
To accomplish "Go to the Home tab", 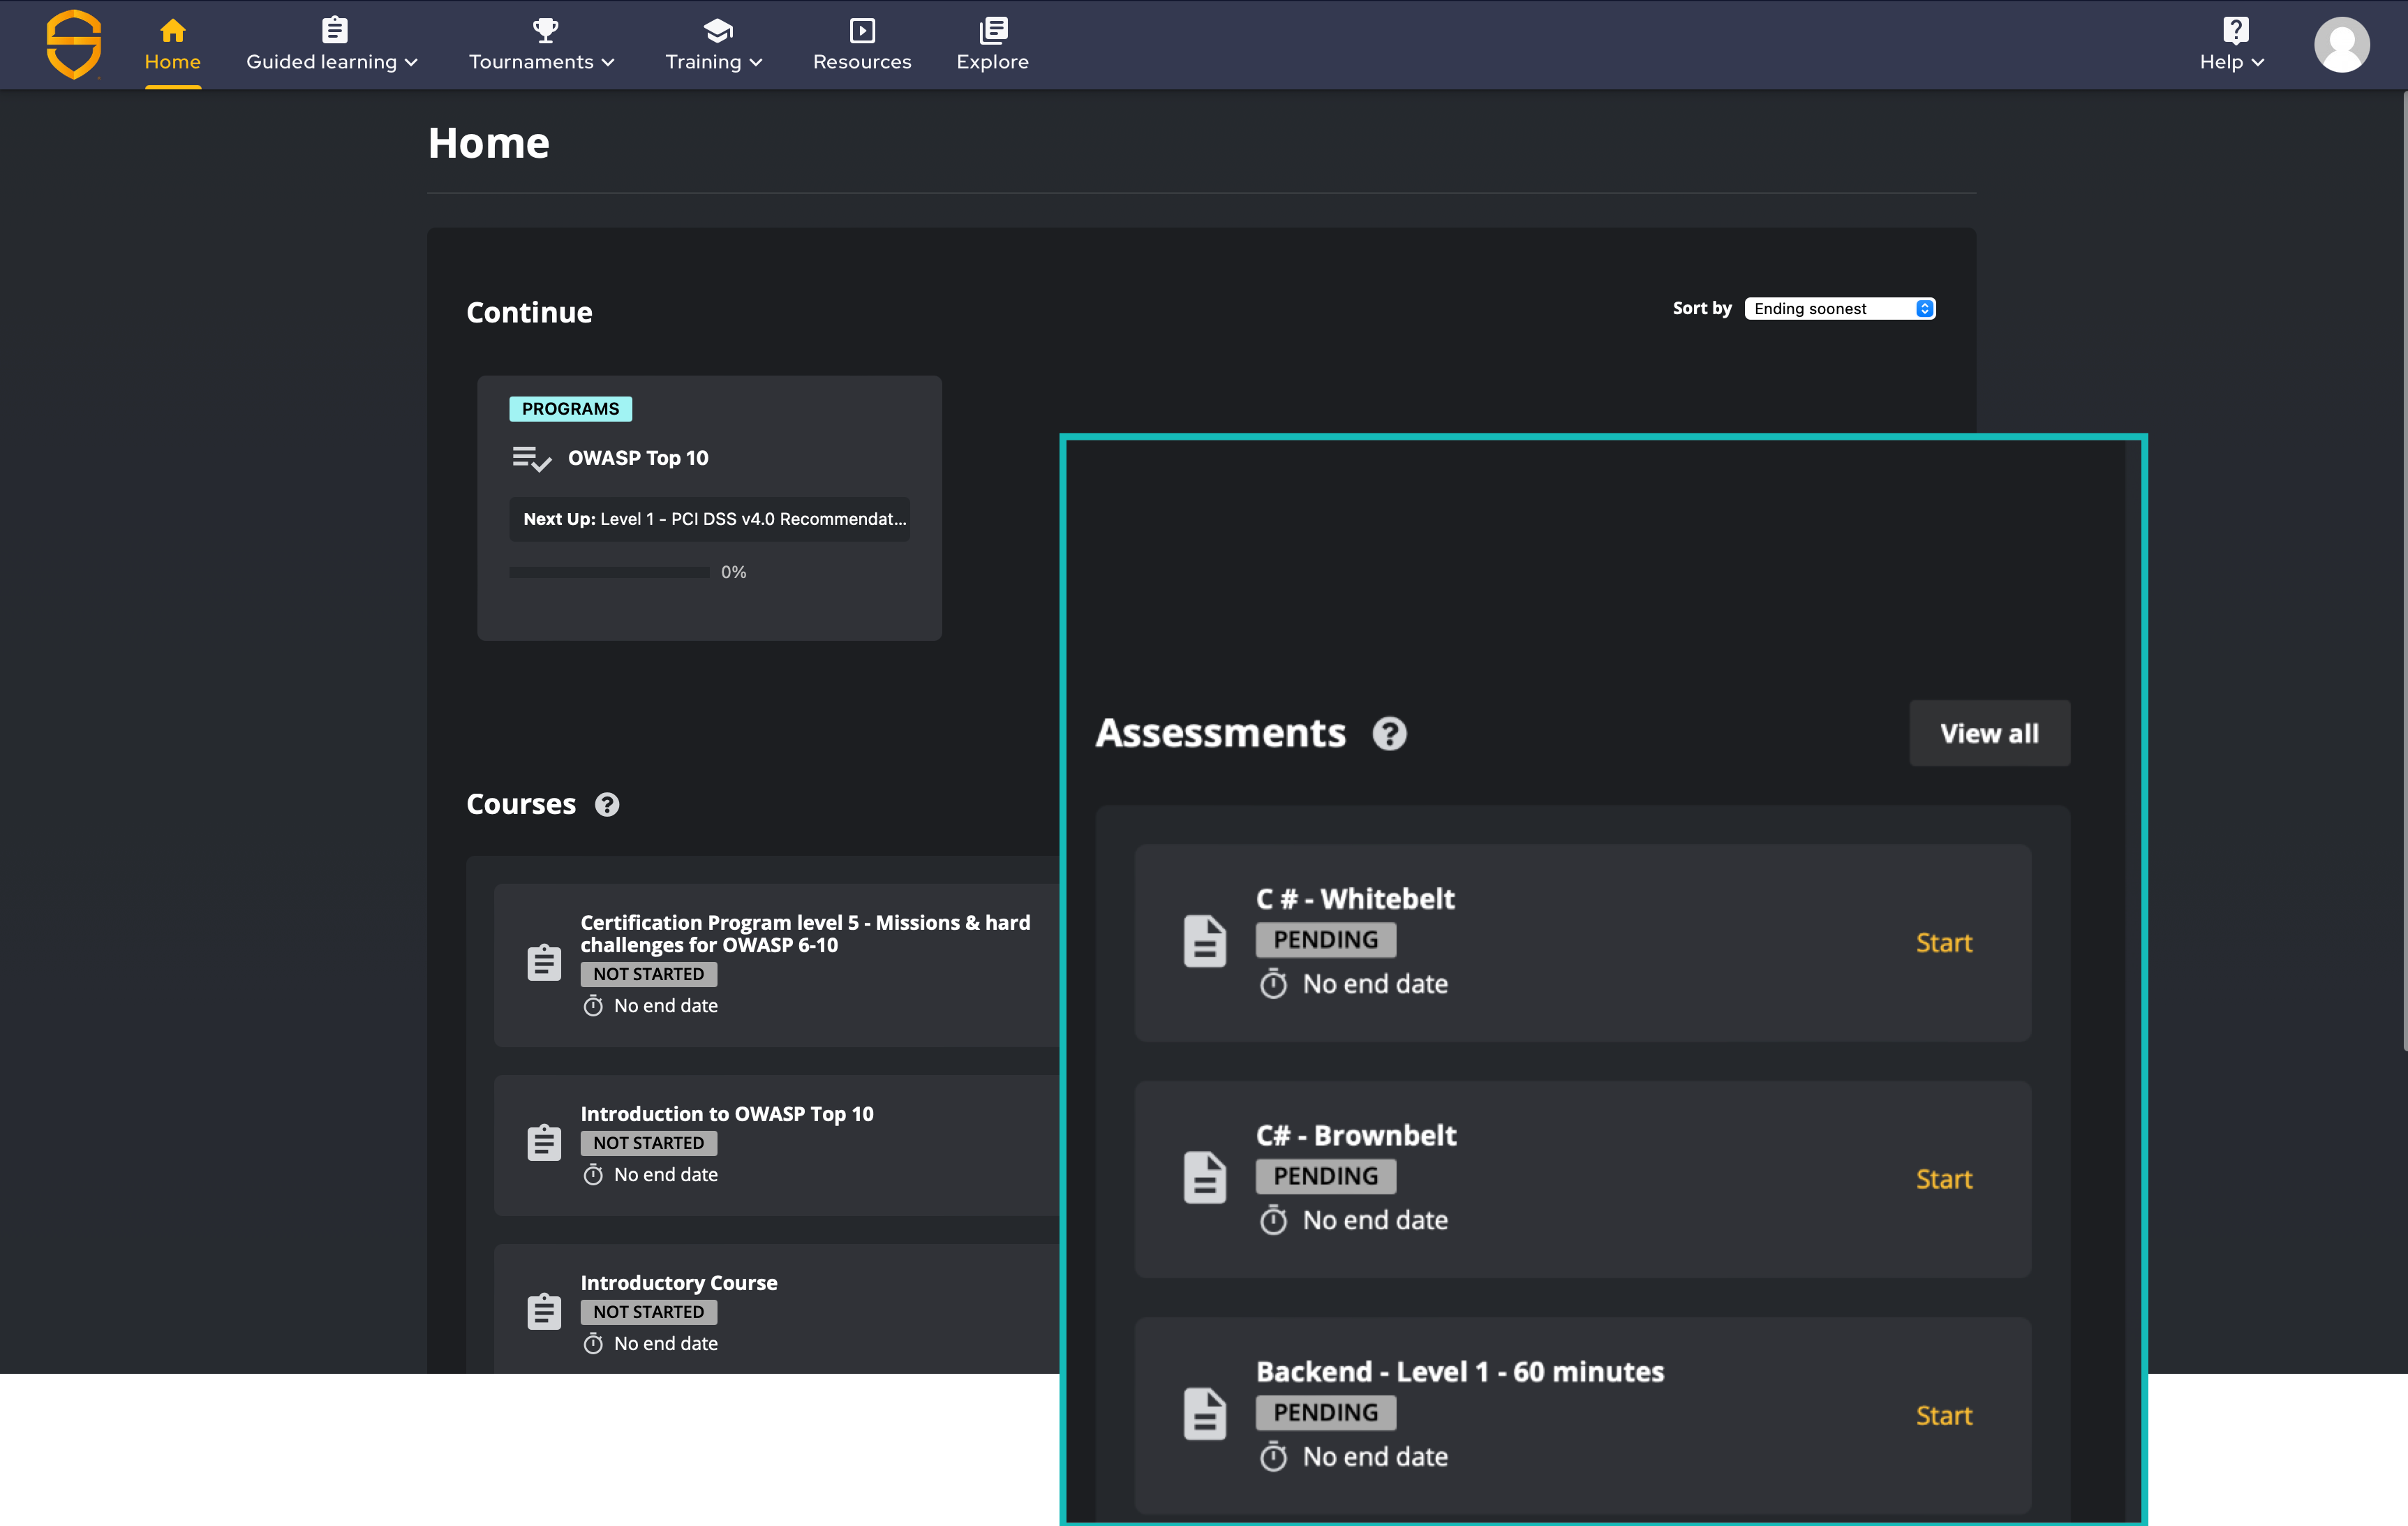I will point(173,46).
